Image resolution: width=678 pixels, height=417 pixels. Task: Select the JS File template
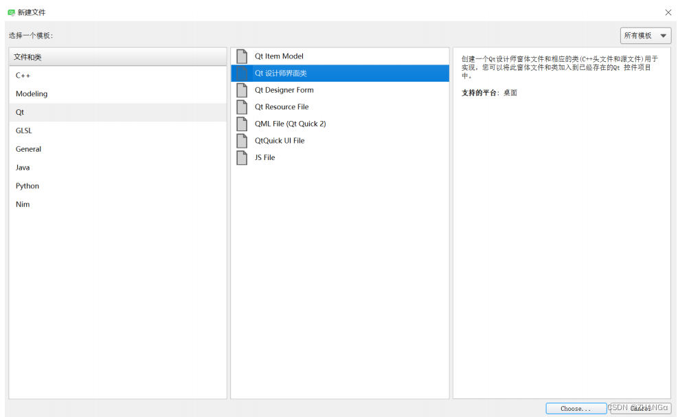click(340, 157)
